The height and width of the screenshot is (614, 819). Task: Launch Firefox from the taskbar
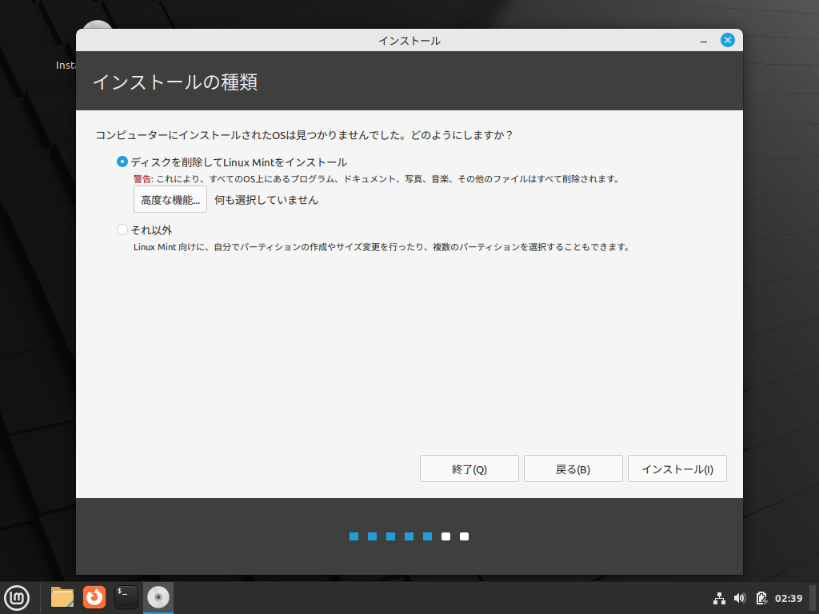[94, 597]
